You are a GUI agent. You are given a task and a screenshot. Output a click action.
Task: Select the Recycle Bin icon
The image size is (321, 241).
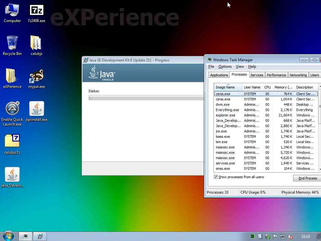click(12, 46)
